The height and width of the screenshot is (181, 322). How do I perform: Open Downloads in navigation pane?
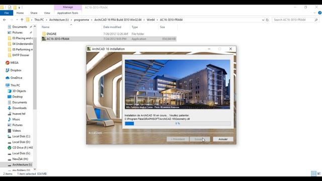tap(19, 108)
